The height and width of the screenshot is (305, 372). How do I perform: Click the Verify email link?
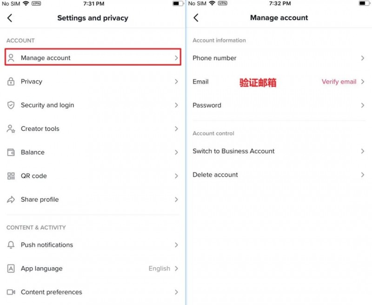[339, 81]
